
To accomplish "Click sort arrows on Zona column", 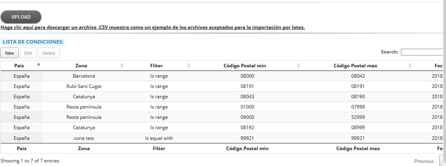I will (x=122, y=65).
